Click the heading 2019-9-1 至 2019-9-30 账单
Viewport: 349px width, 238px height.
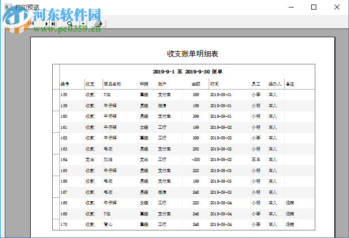(x=188, y=71)
